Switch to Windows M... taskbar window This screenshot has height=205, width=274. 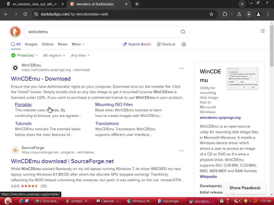[140, 201]
